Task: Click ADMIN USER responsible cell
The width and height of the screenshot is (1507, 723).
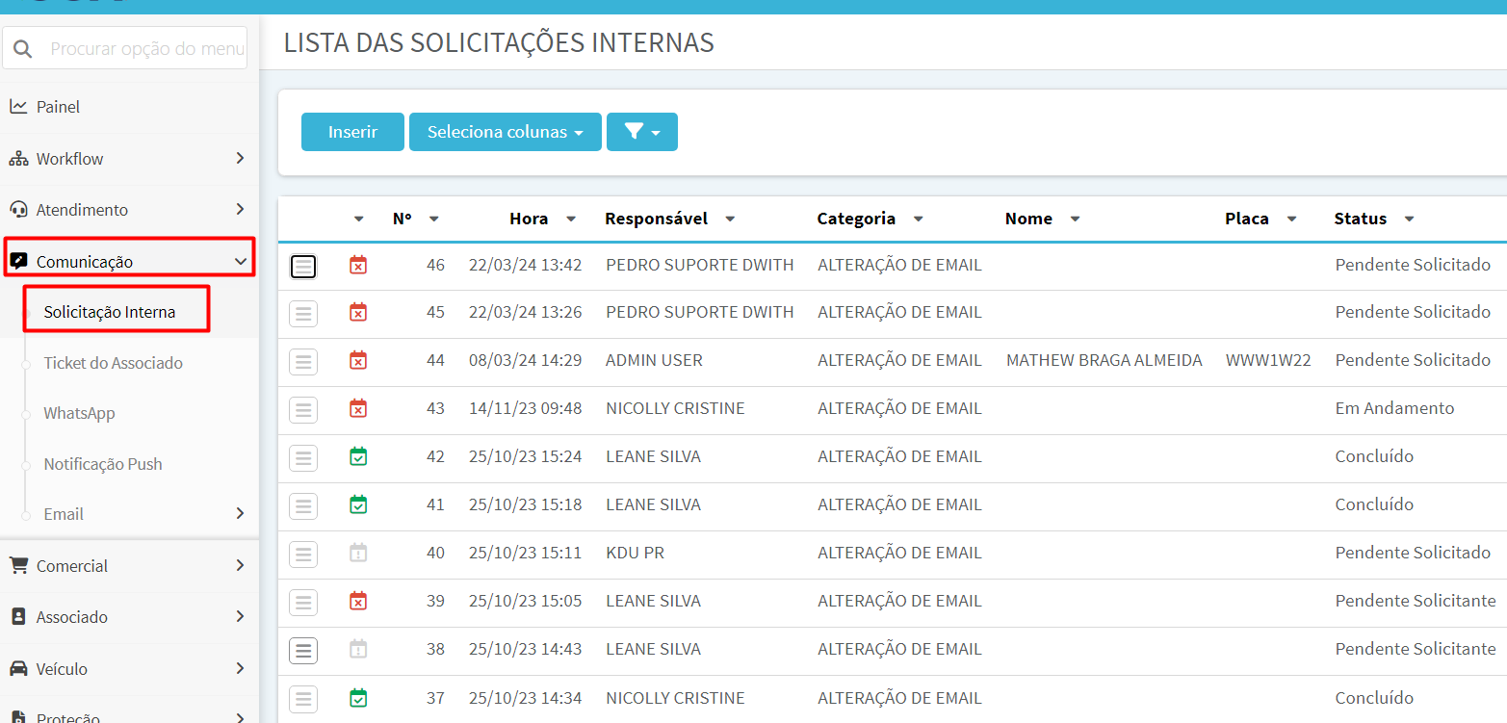Action: pos(654,361)
